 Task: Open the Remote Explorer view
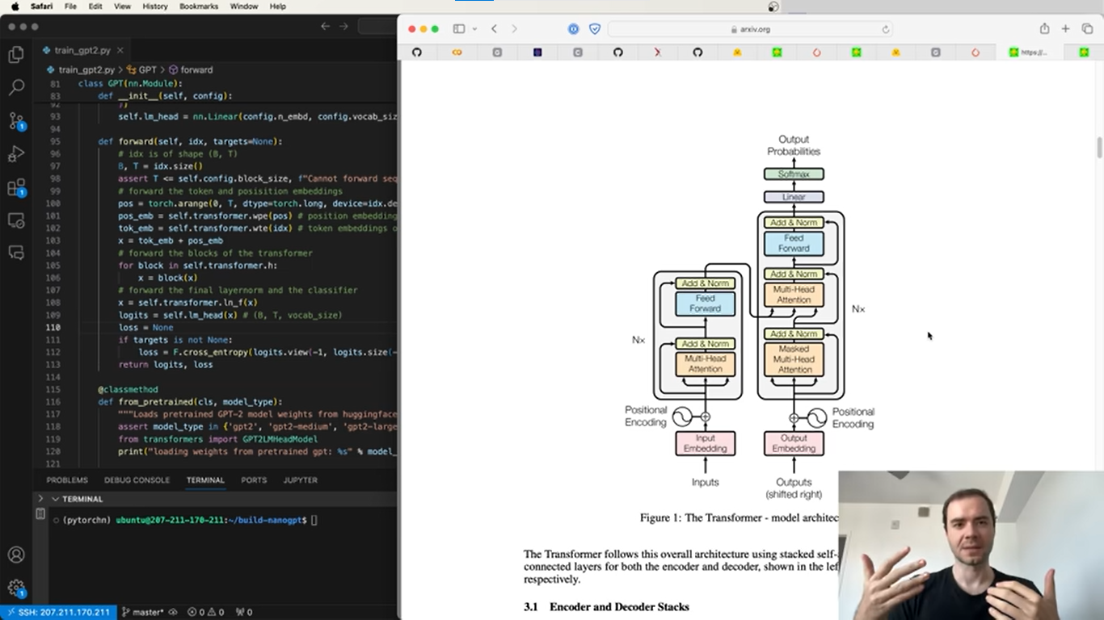pyautogui.click(x=16, y=220)
